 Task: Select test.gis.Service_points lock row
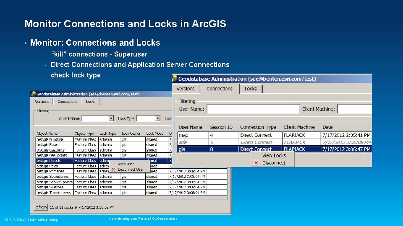131,182
